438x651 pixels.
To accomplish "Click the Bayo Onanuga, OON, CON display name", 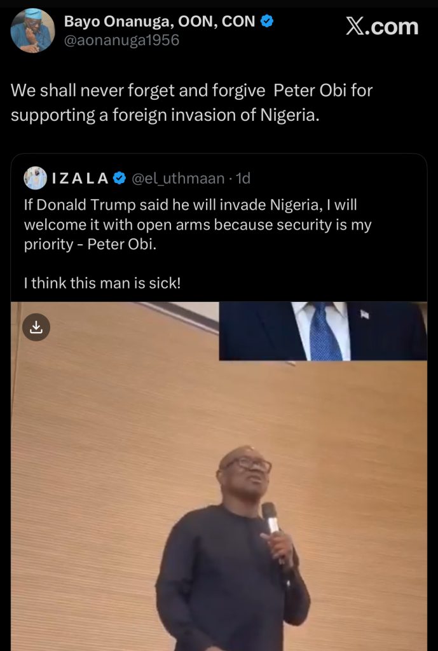I will (x=160, y=22).
